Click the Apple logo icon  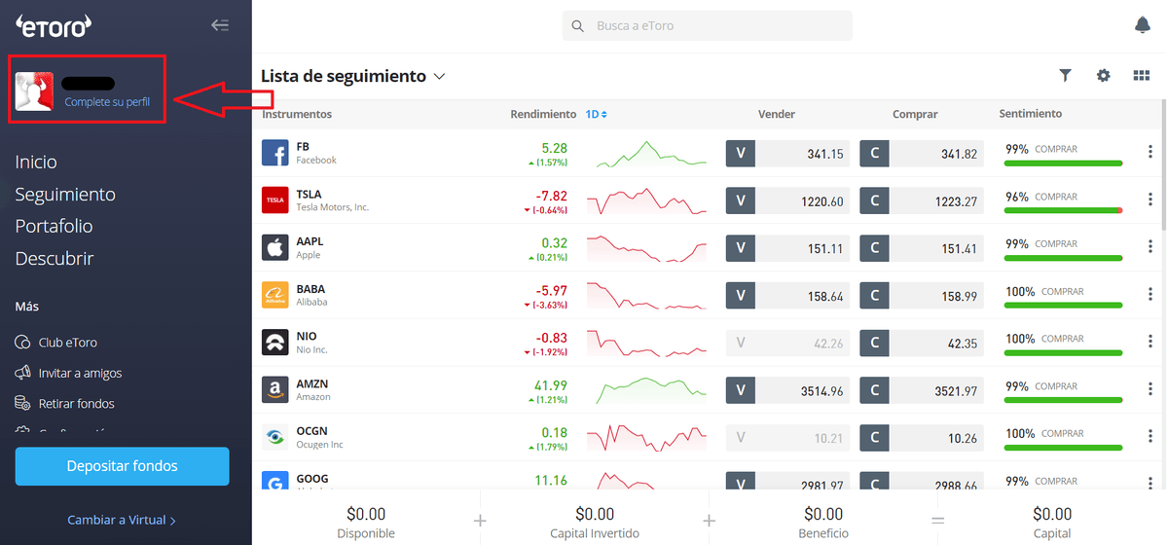tap(275, 247)
